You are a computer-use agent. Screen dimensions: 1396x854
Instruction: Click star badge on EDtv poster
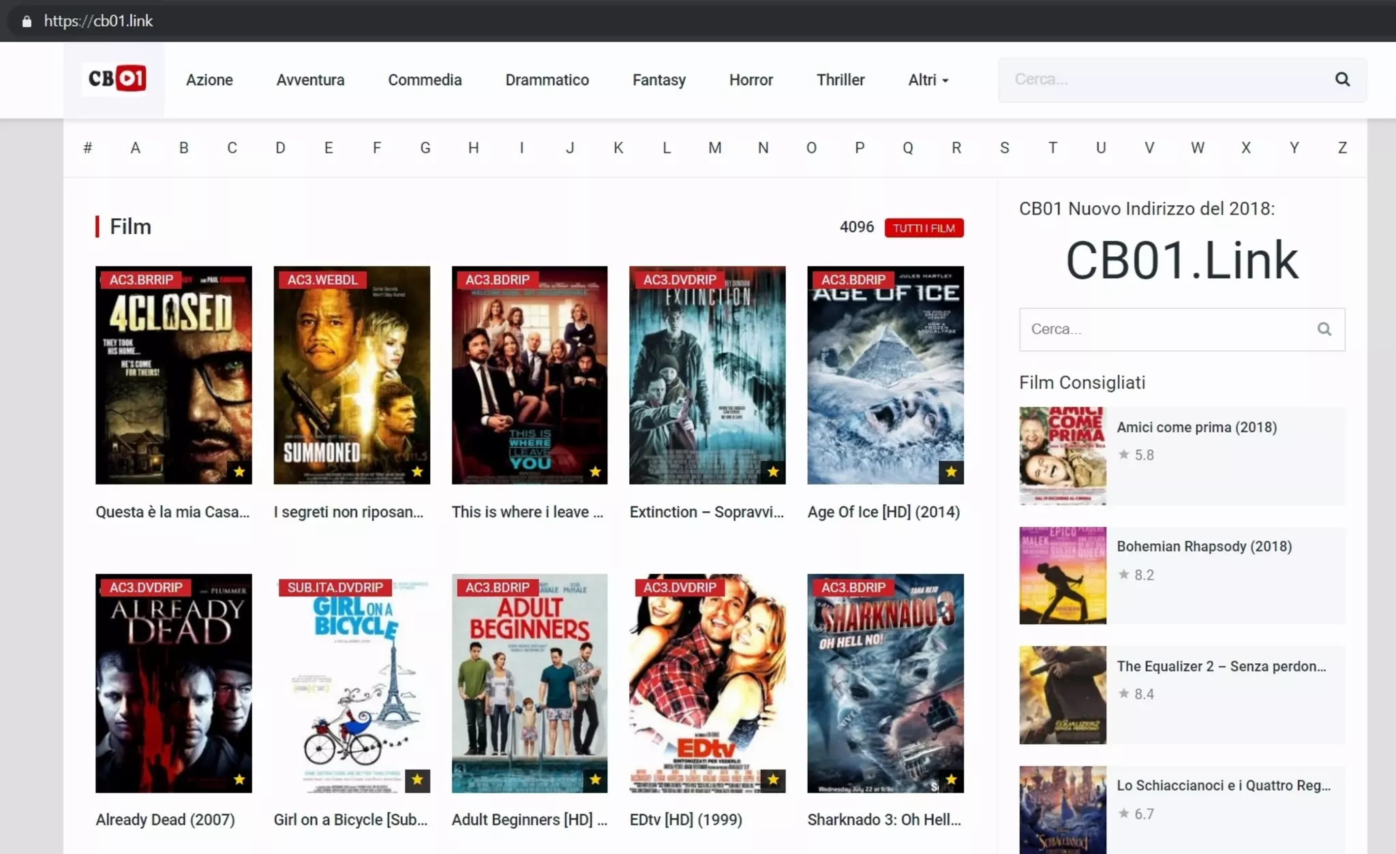click(x=773, y=780)
